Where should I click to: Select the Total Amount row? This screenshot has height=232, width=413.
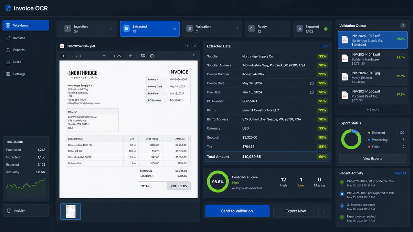[267, 157]
